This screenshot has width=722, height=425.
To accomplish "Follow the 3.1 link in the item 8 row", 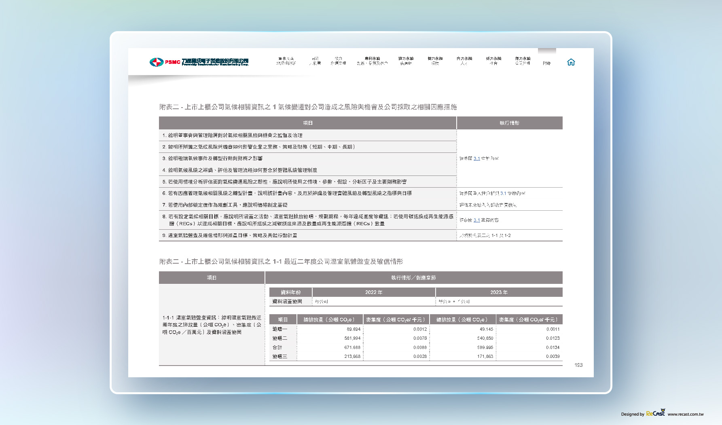I will pos(477,220).
